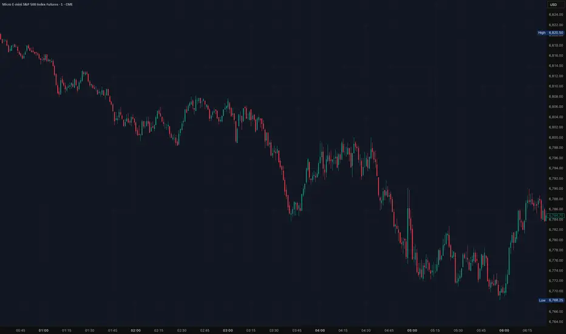Click the 6,816.00 price axis label
Image resolution: width=566 pixels, height=334 pixels.
pos(556,56)
